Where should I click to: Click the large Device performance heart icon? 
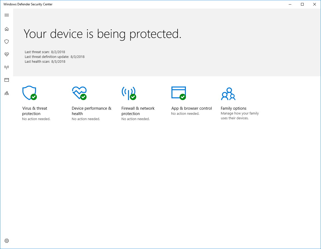pos(79,93)
